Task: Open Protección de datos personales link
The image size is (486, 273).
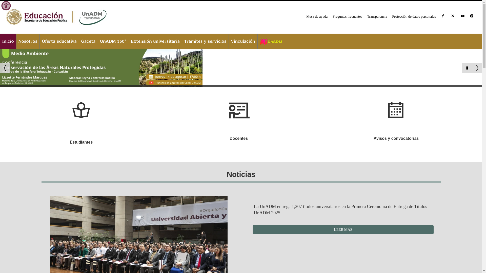Action: click(x=414, y=17)
